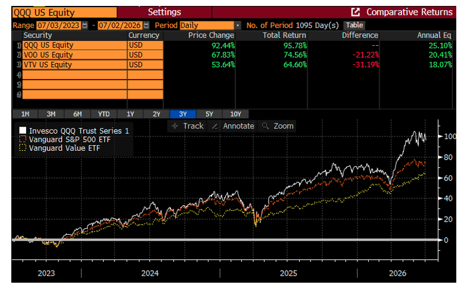This screenshot has height=291, width=467.
Task: Click the Comparative Returns title link
Action: pos(410,12)
